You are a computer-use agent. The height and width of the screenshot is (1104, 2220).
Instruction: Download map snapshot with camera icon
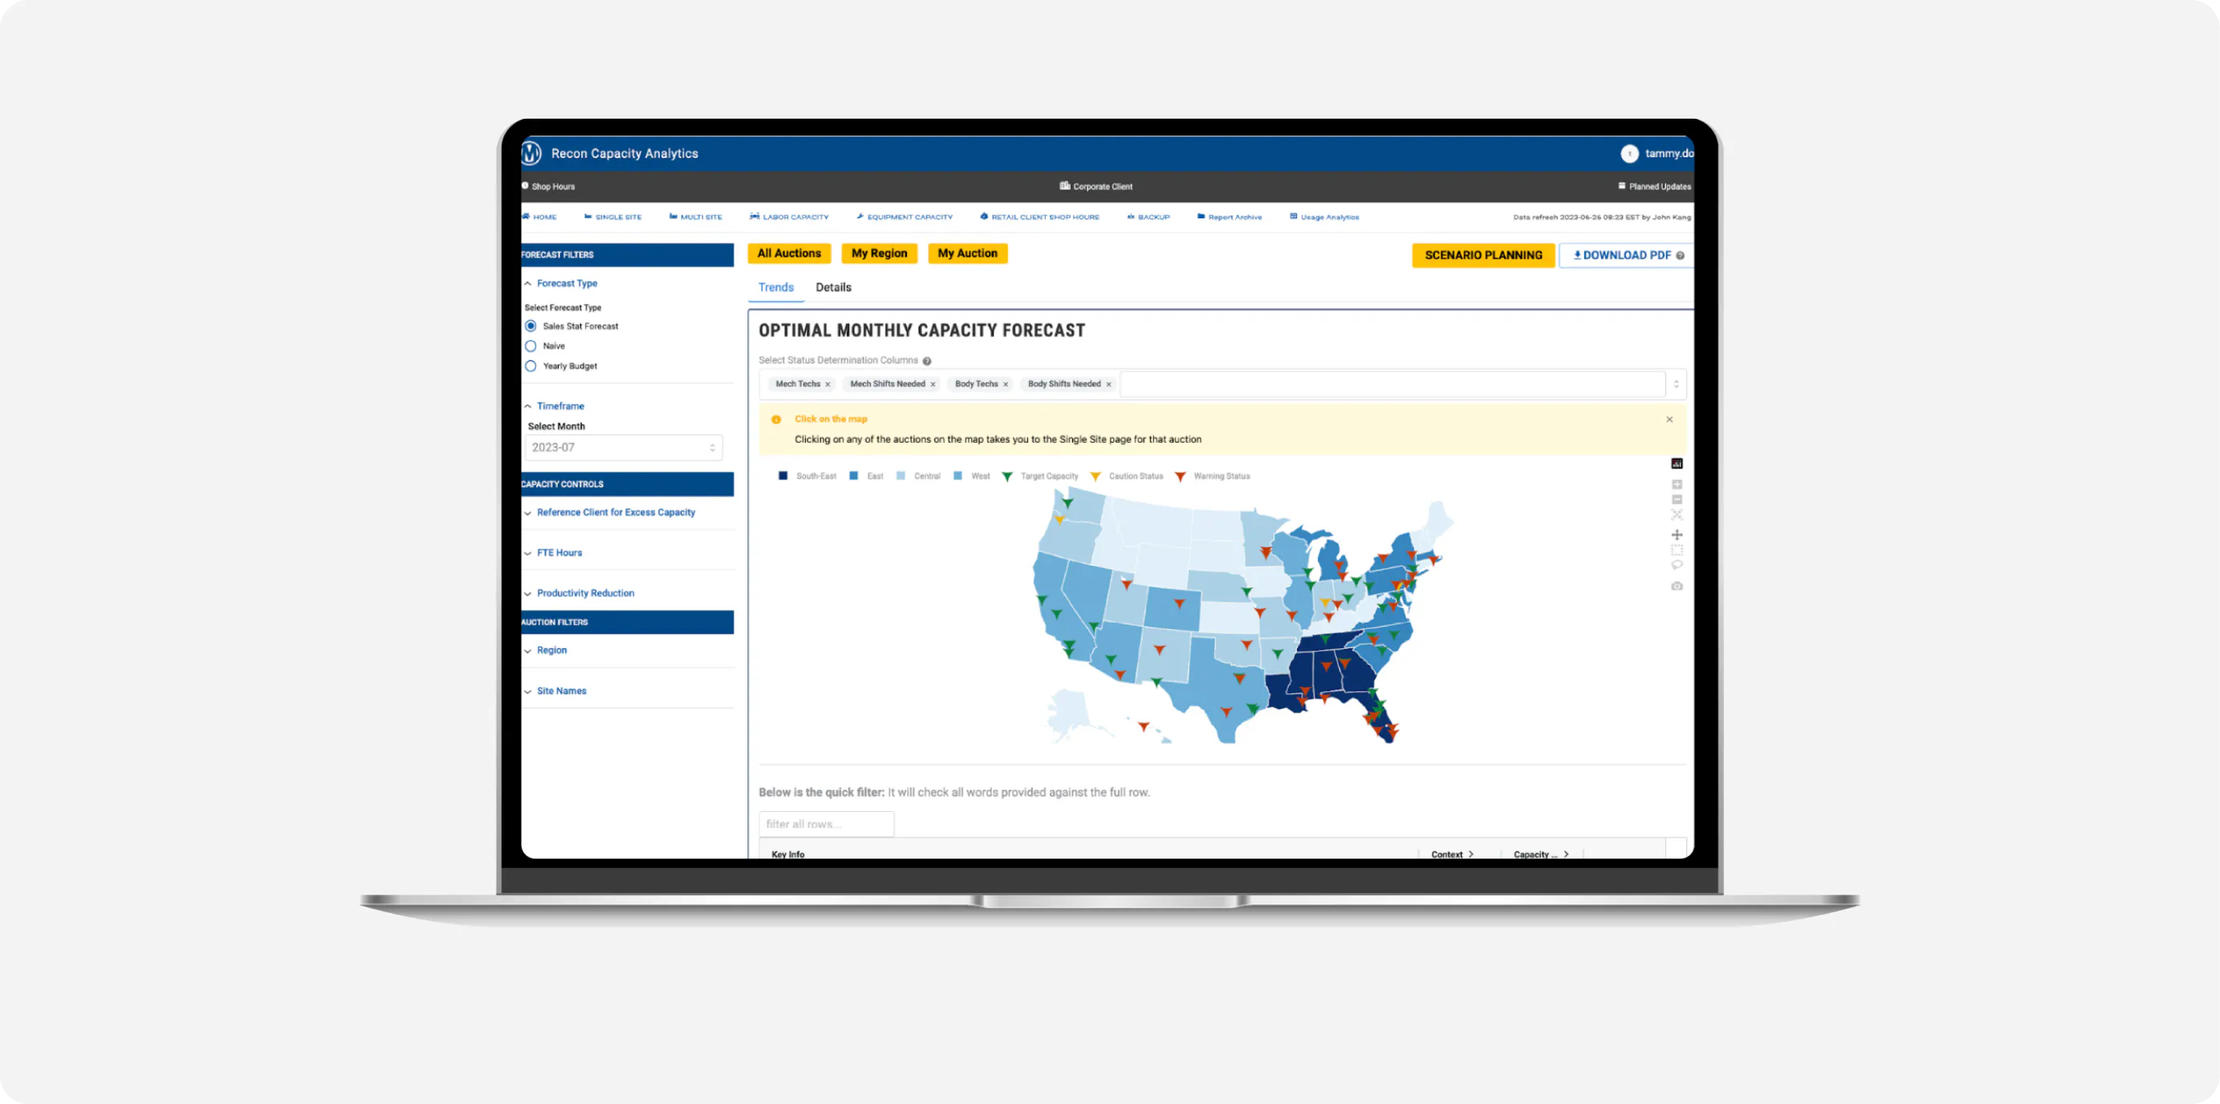coord(1676,586)
